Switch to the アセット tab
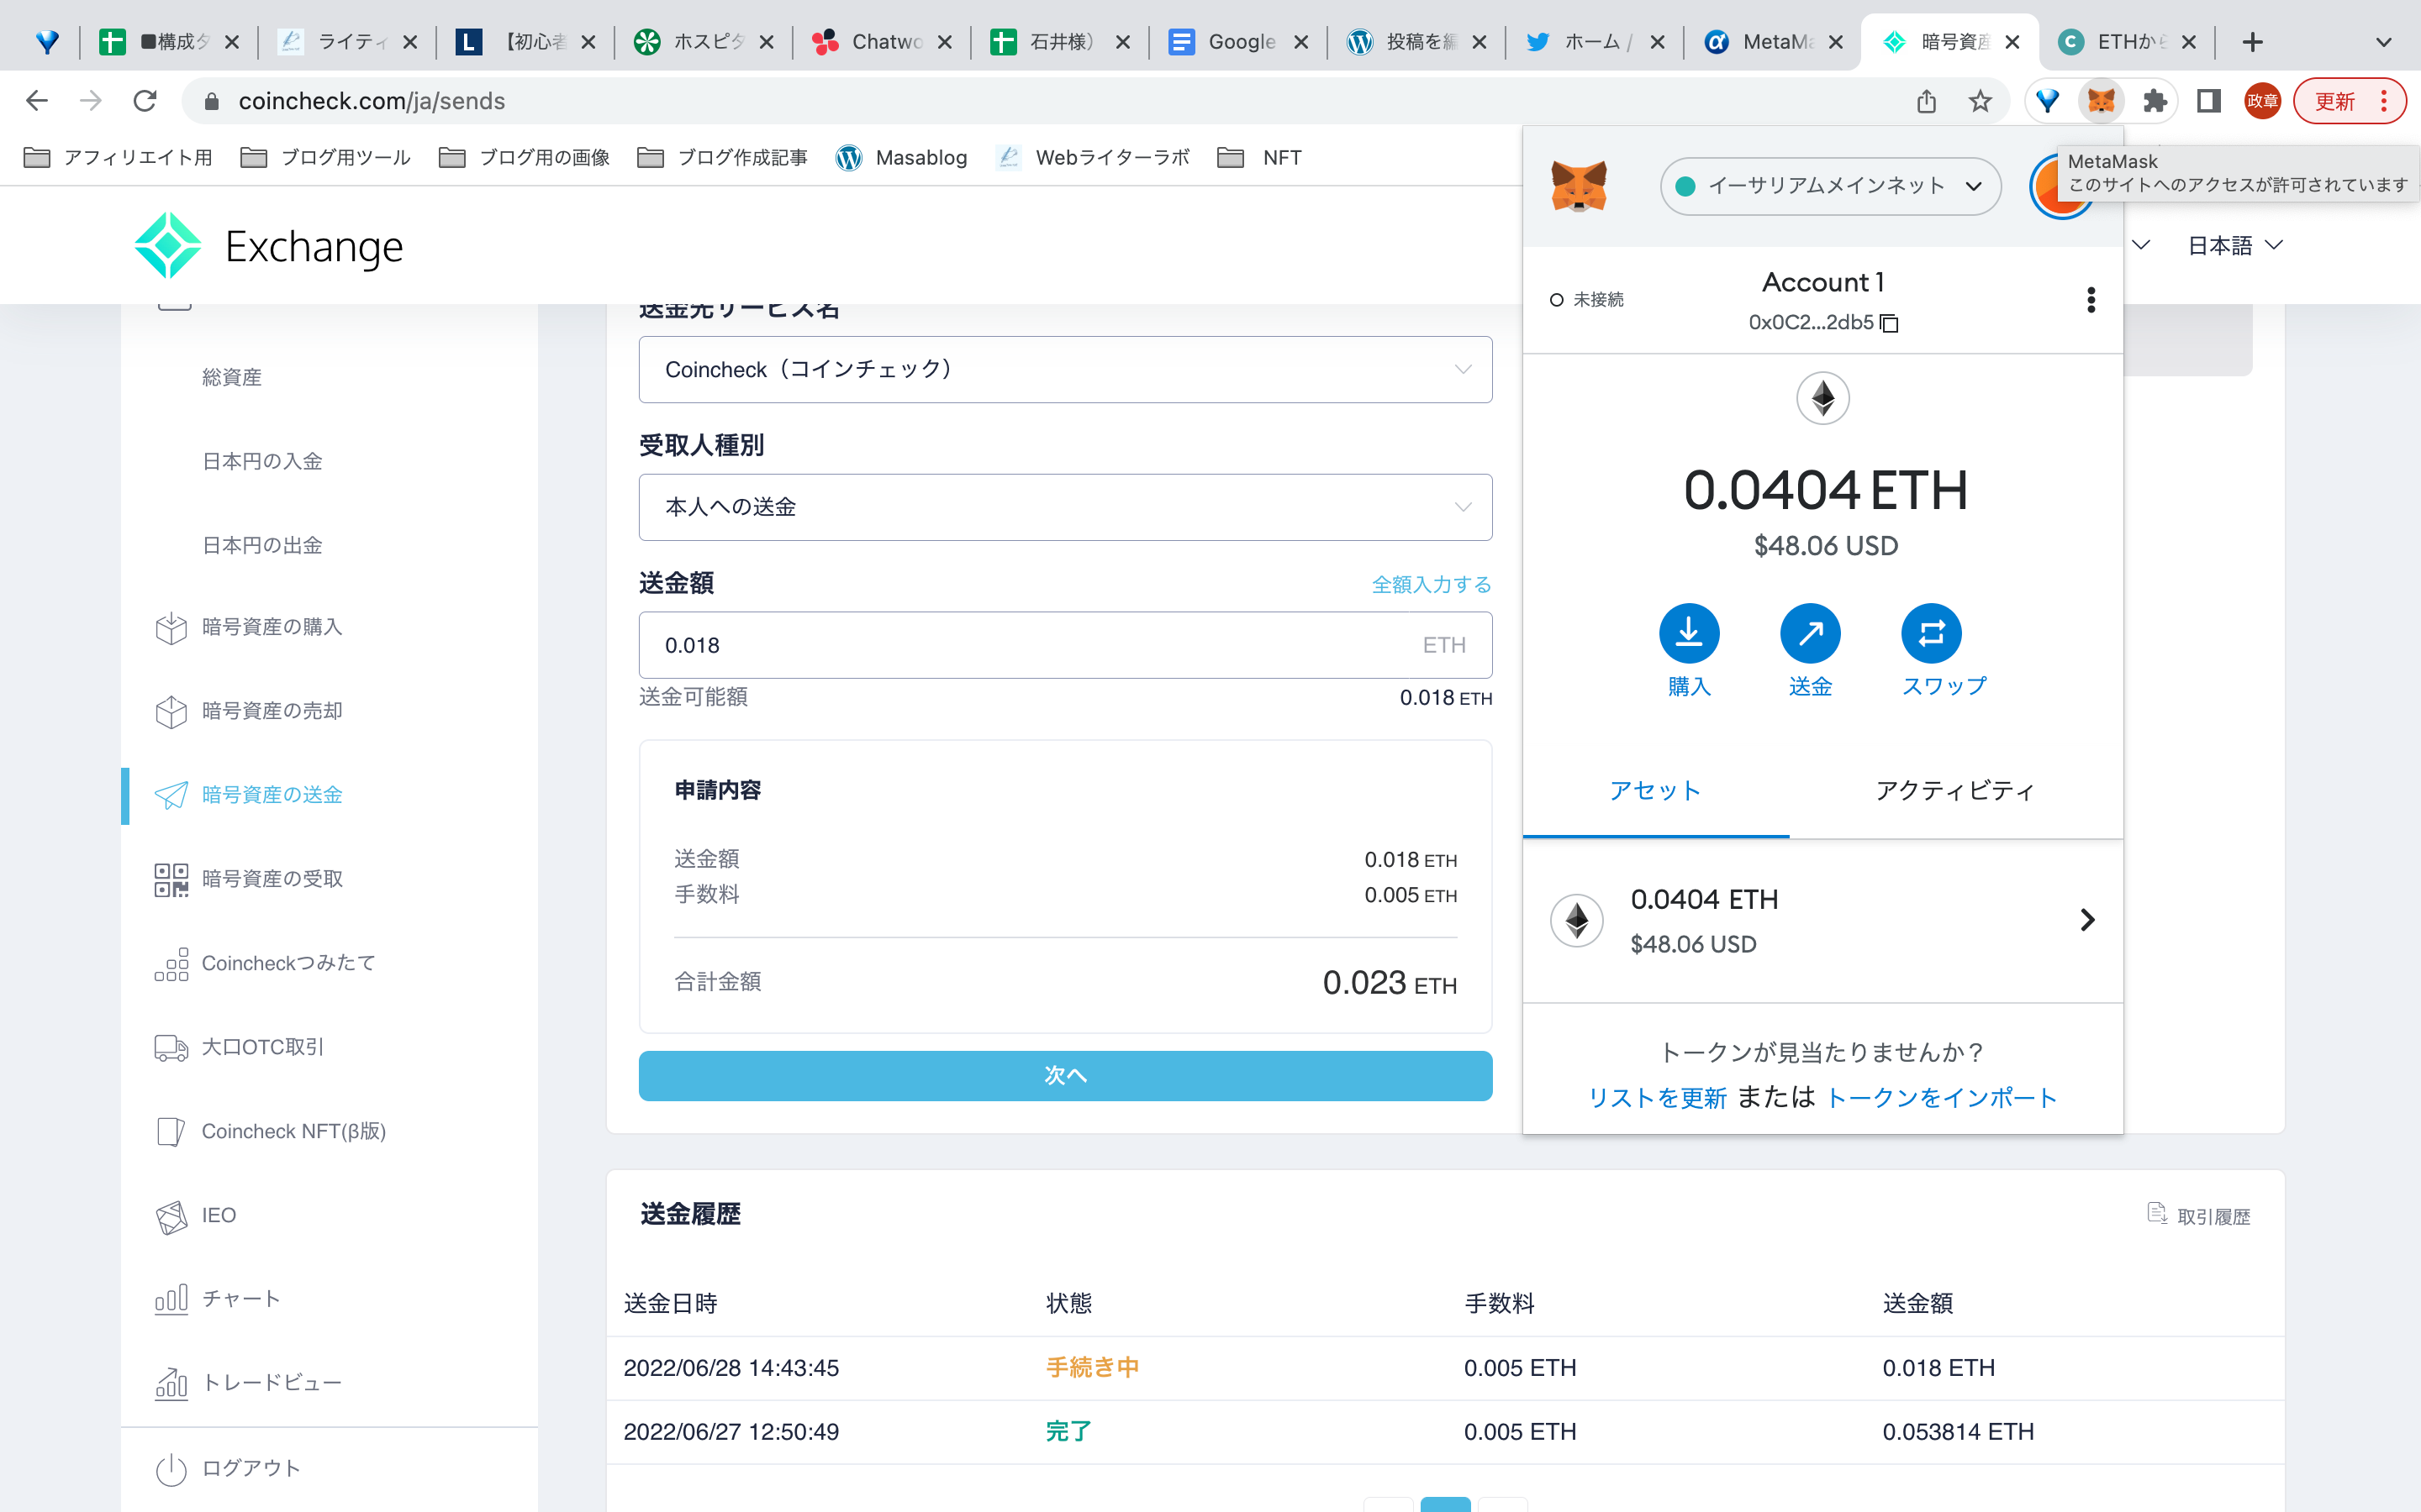 [x=1656, y=791]
